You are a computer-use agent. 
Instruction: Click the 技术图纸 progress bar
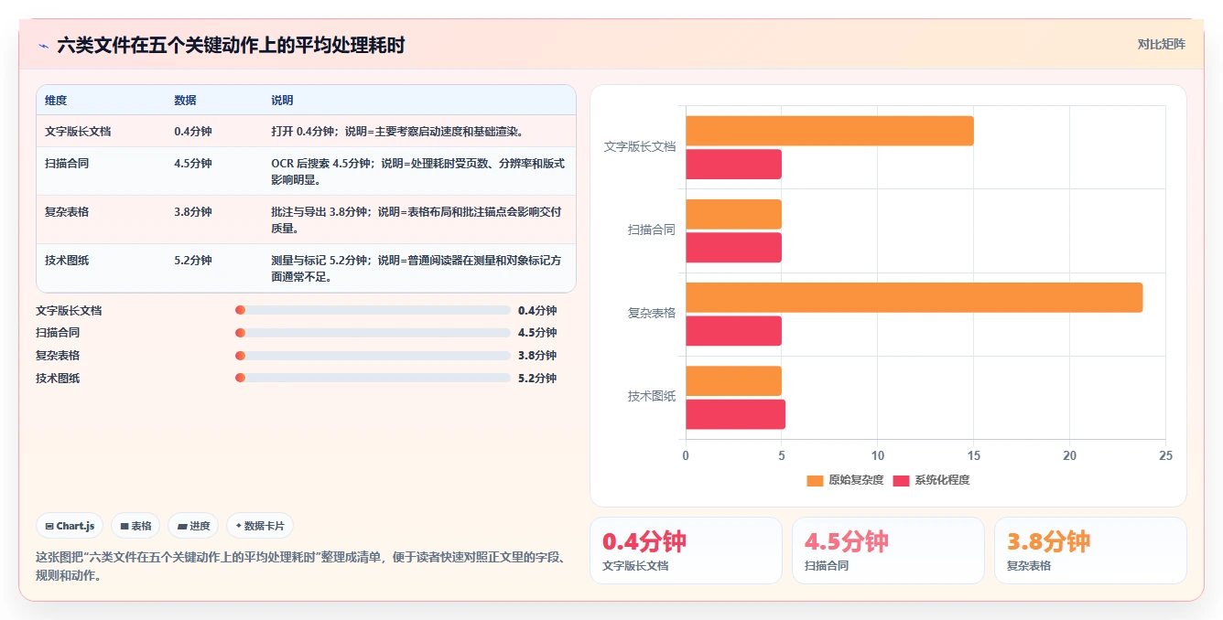click(373, 378)
